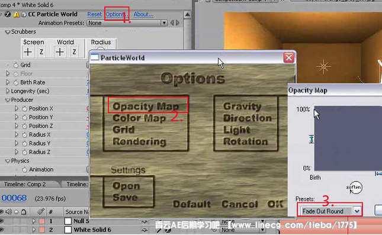
Task: Toggle the Position Y stopwatch
Action: coord(25,118)
